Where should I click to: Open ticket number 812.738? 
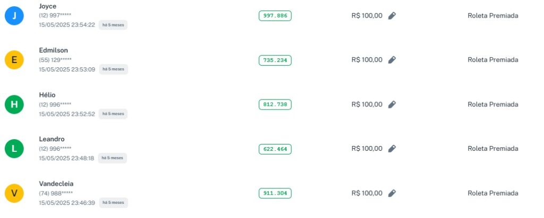coord(275,105)
